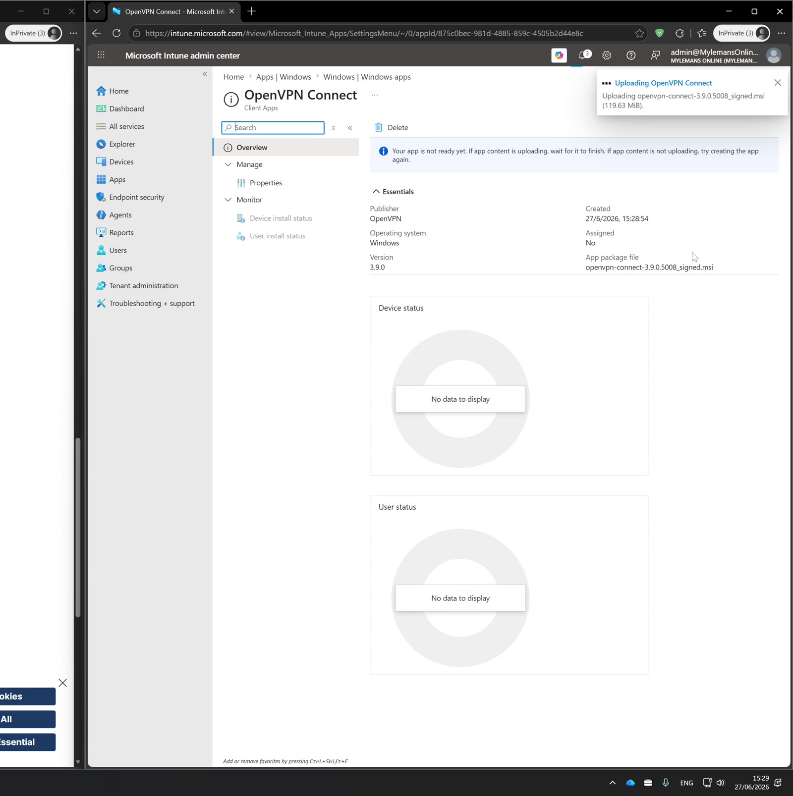Open the Copilot icon in the header
793x796 pixels.
tap(559, 55)
